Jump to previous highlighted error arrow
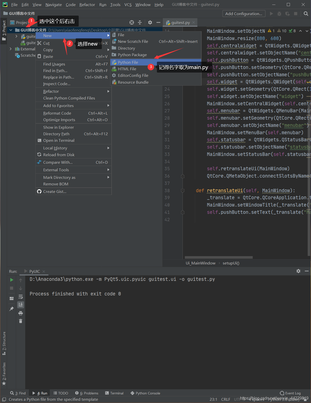Screen dimensions: 311x403 tap(300, 31)
